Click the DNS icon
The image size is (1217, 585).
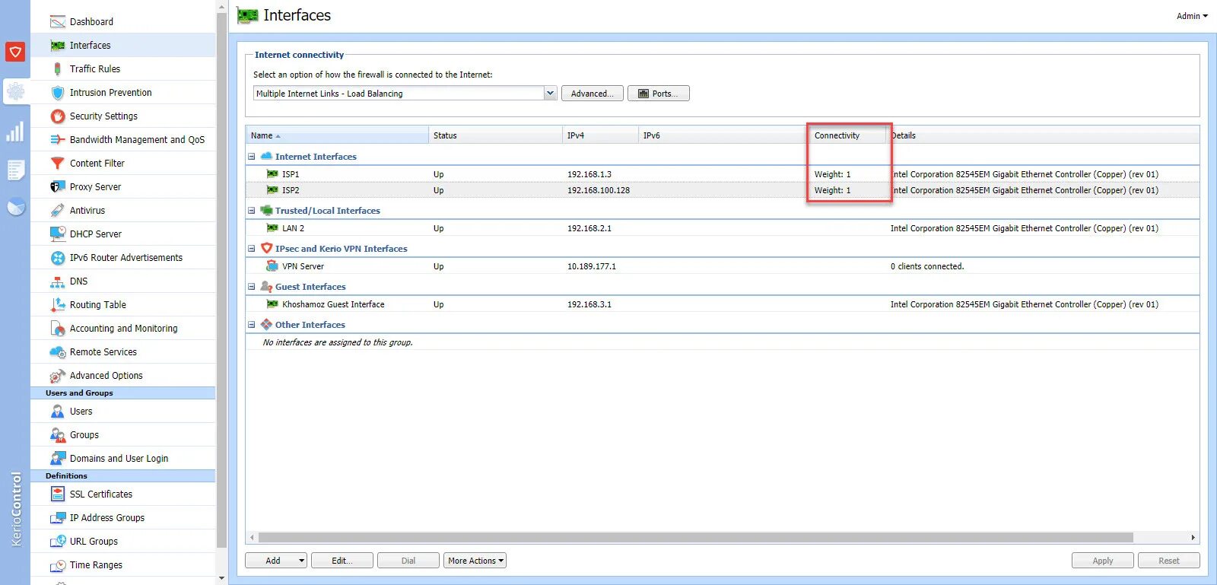57,281
